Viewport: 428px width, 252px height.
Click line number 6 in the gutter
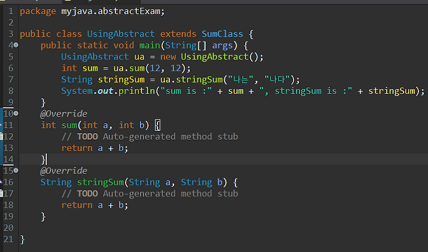11,68
